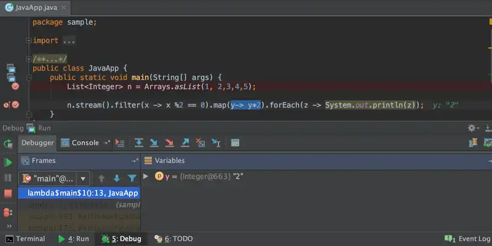Expand the folded import section
The width and height of the screenshot is (492, 246).
[28, 41]
